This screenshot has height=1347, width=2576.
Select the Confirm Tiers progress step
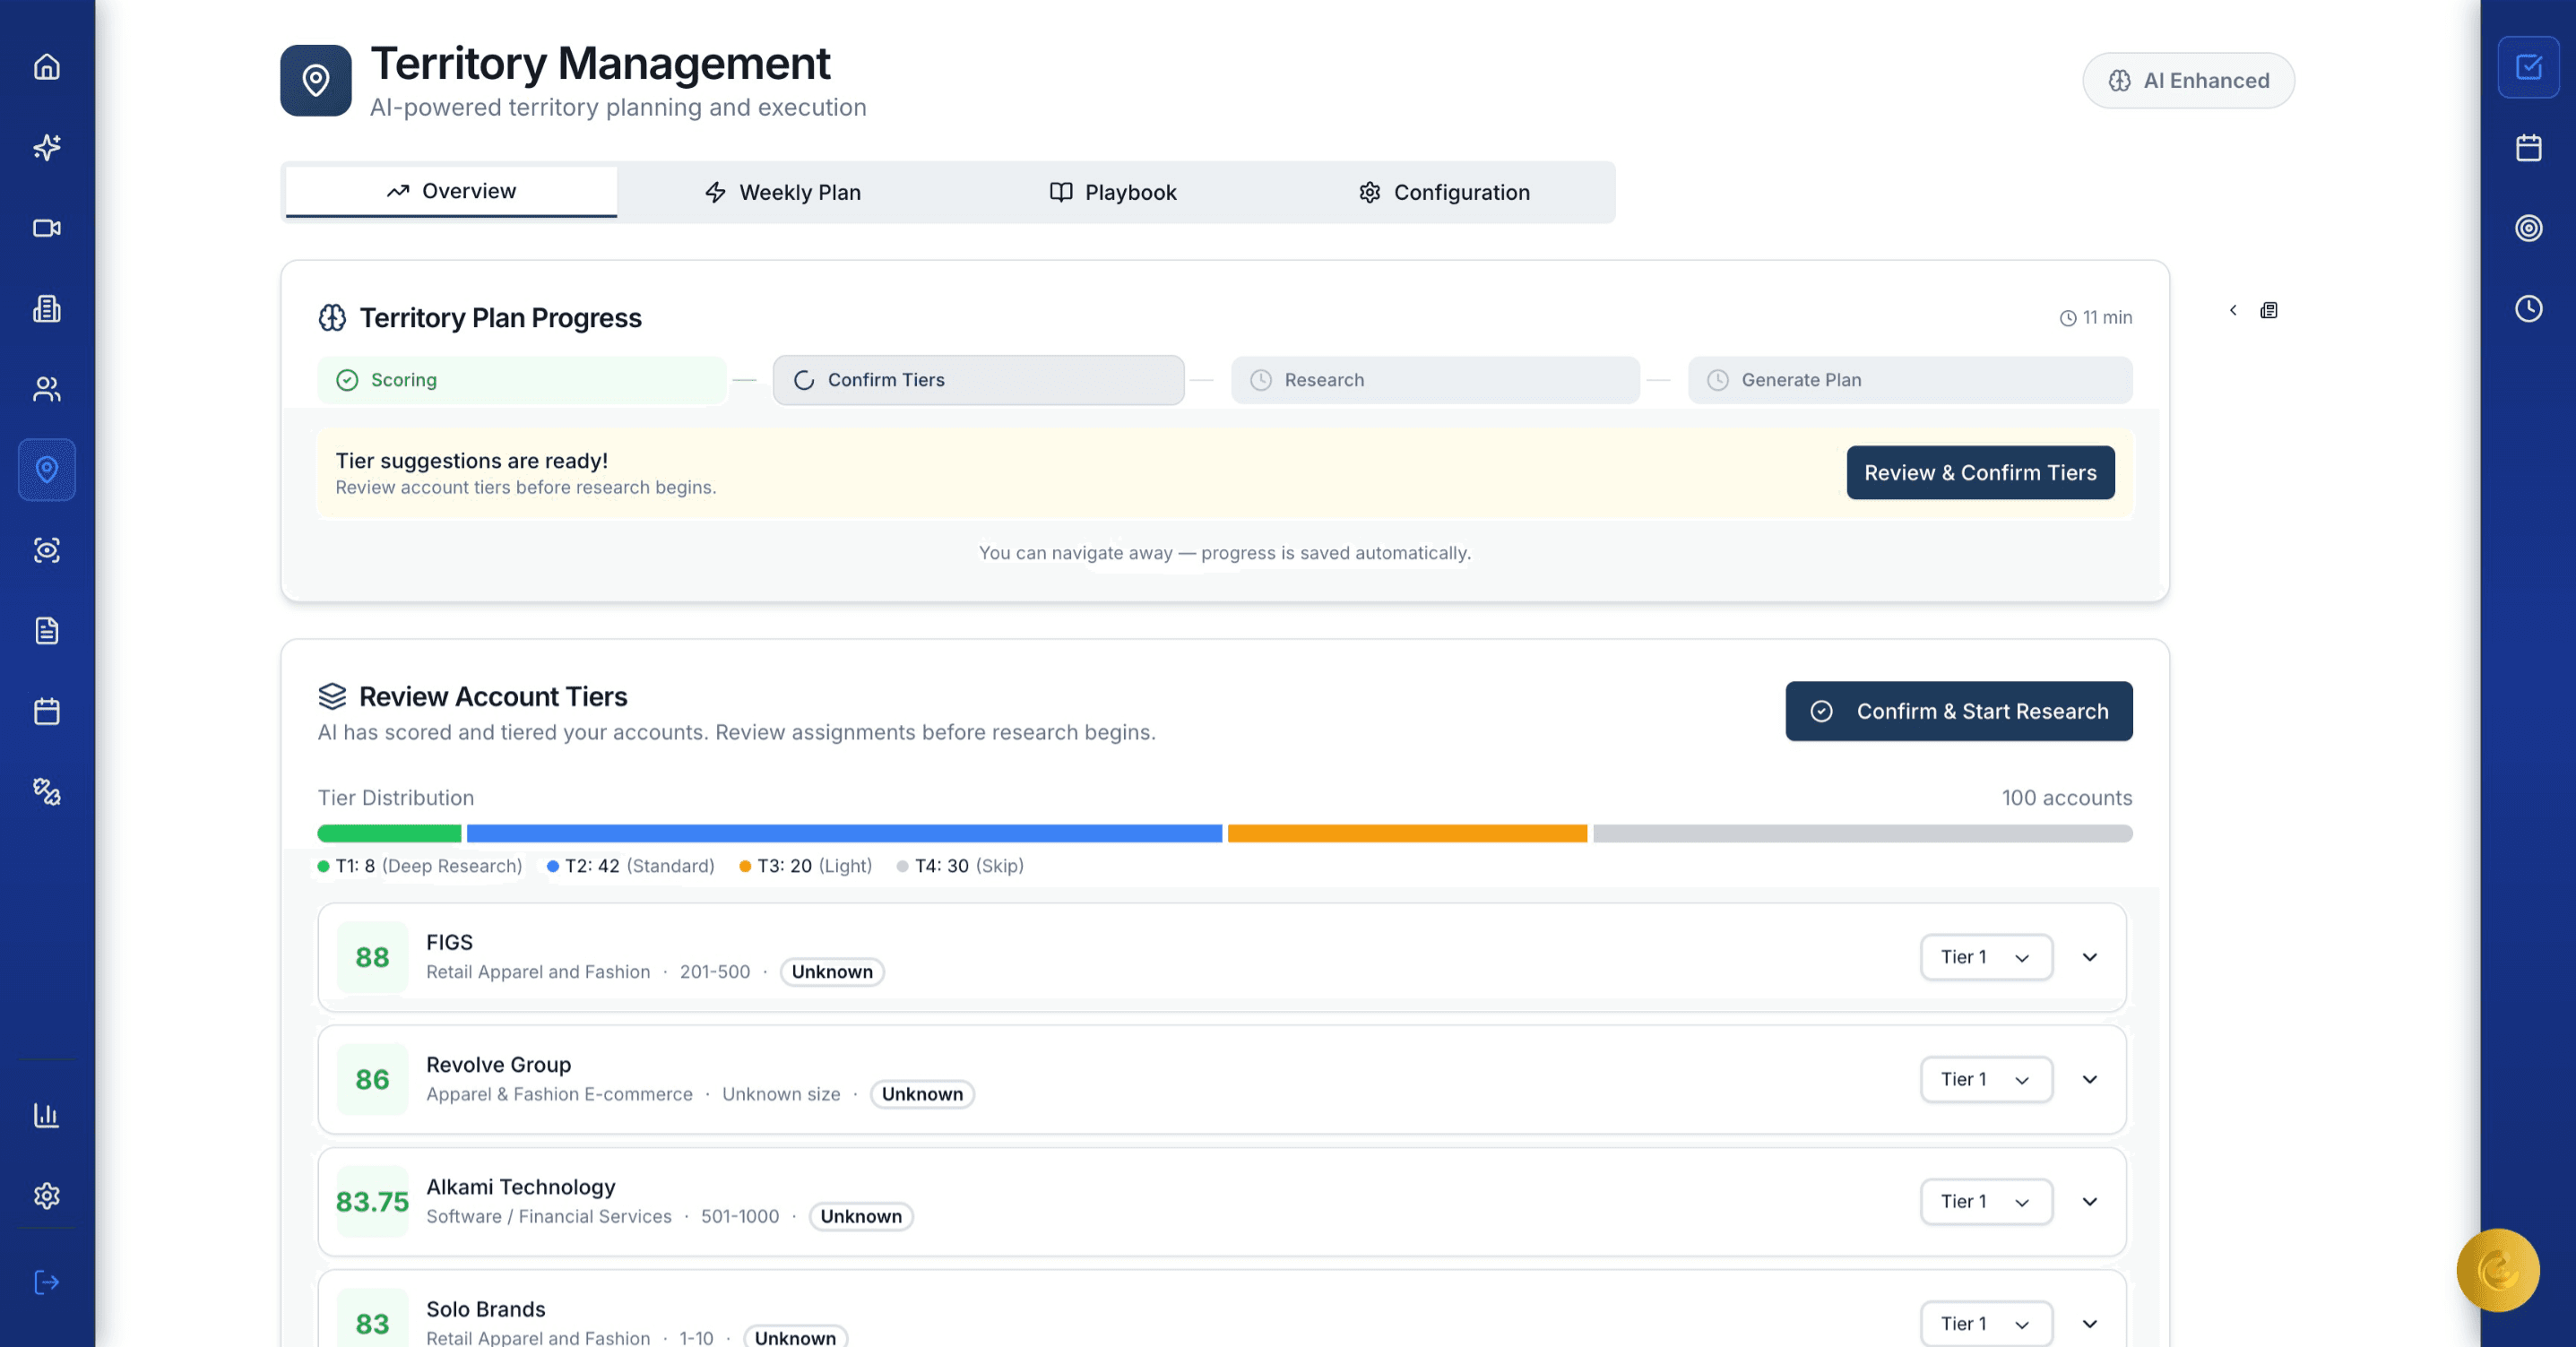[x=978, y=380]
